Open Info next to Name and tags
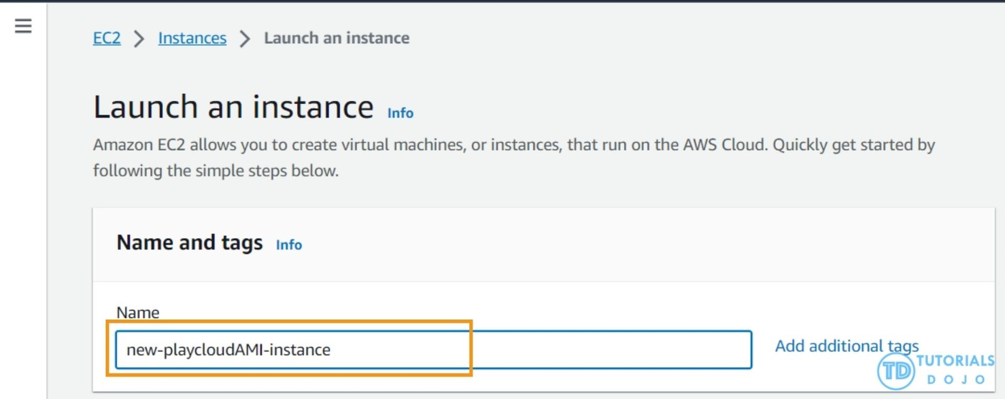The width and height of the screenshot is (1005, 399). pyautogui.click(x=289, y=245)
